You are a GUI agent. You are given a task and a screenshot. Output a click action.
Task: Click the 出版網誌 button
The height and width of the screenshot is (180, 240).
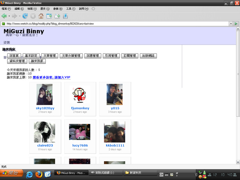[148, 56]
